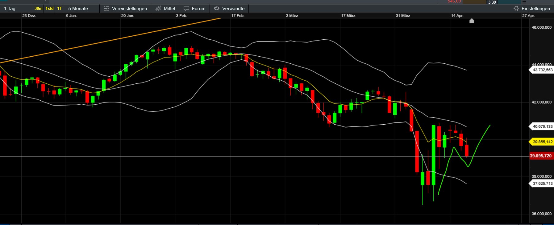Click the "3,30" value in the top bar
Viewport: 554px width, 225px height.
(x=492, y=2)
